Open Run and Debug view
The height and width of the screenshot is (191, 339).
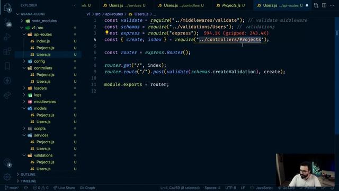click(7, 37)
